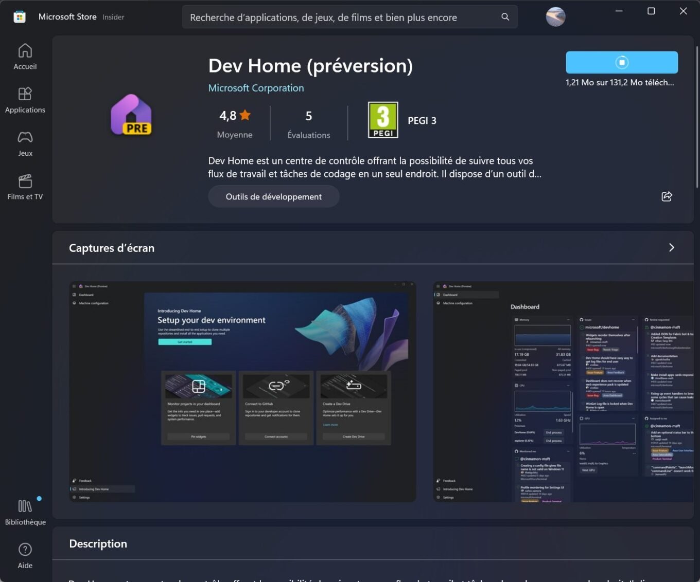Click the PEGI 3 label text

tap(422, 120)
